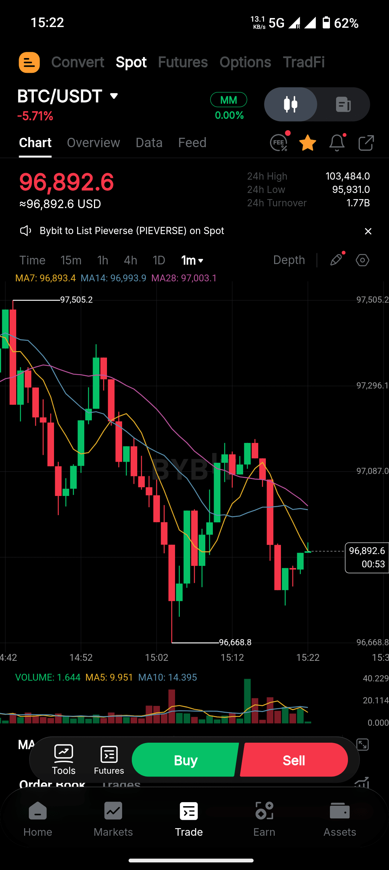Open the Data tab
389x870 pixels.
click(x=149, y=143)
